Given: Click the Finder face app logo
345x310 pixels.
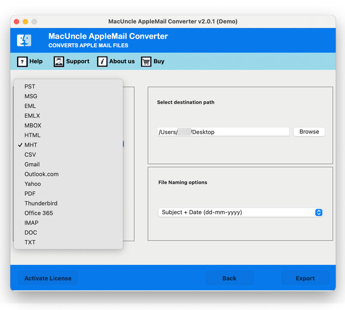Looking at the screenshot, I should coord(24,40).
